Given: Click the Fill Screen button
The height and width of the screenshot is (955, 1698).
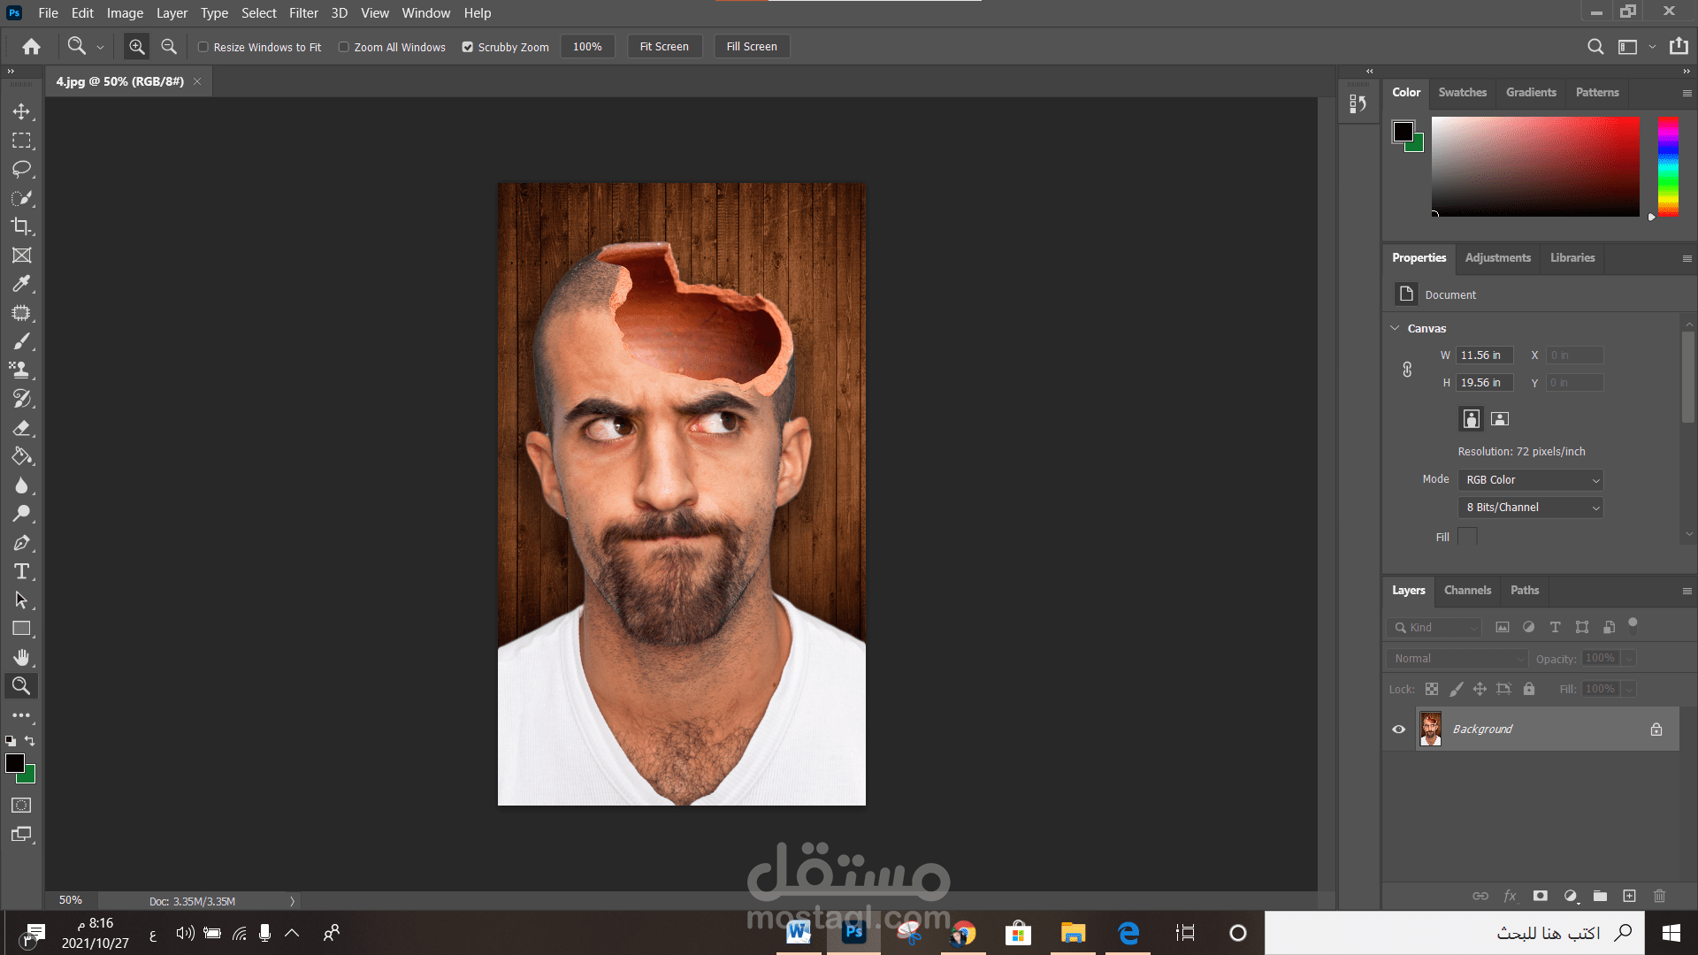Looking at the screenshot, I should pos(752,47).
